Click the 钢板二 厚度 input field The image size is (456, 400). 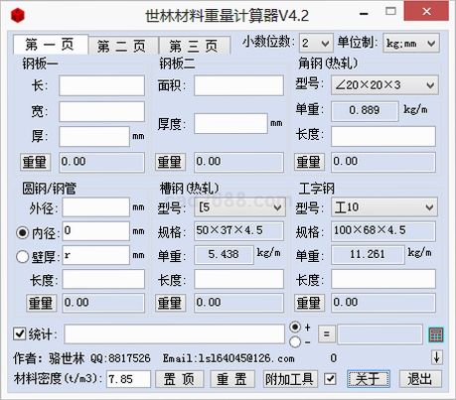(230, 123)
